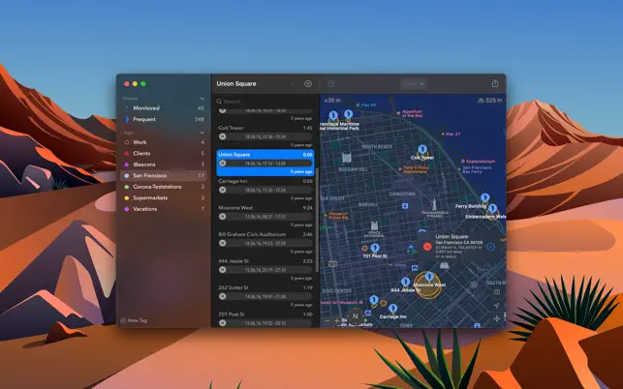Click the Embarcadero map pin
The height and width of the screenshot is (389, 623).
(x=492, y=209)
